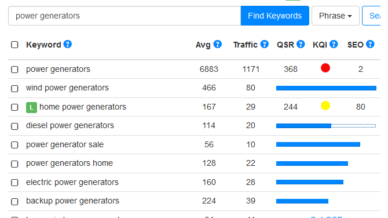Check the wind power generators row
Image resolution: width=388 pixels, height=218 pixels.
[x=14, y=89]
